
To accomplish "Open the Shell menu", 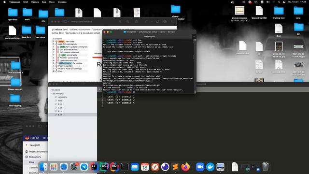I will click(26, 2).
